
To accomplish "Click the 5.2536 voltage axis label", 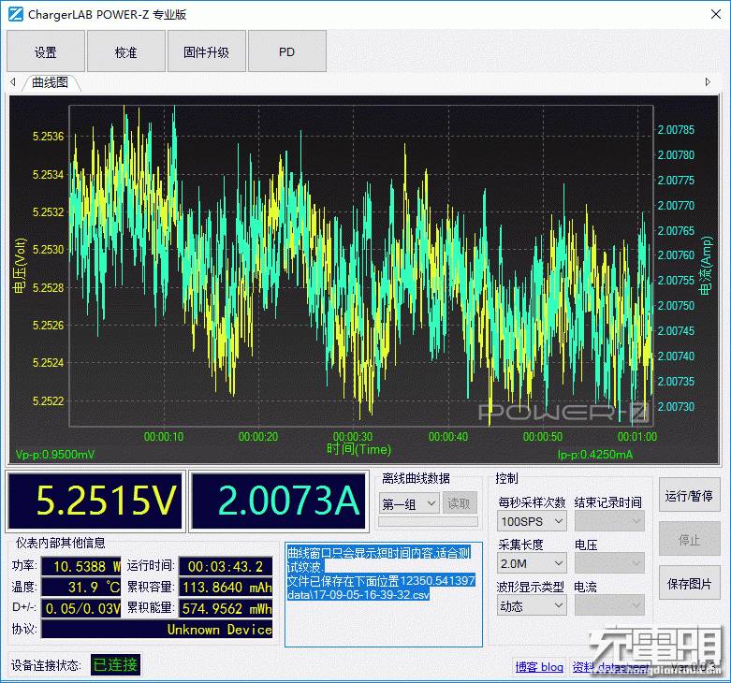I will 48,137.
